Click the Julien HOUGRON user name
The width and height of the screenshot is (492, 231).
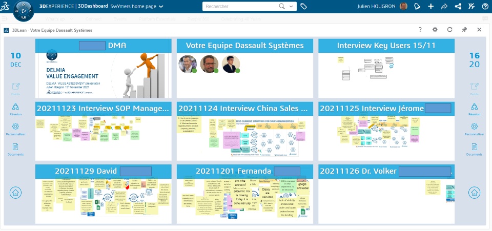(x=376, y=6)
